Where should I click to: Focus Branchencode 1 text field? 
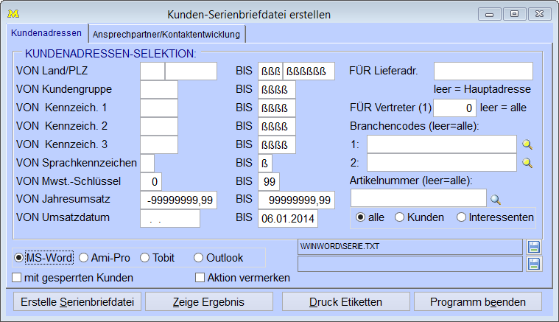click(x=442, y=144)
